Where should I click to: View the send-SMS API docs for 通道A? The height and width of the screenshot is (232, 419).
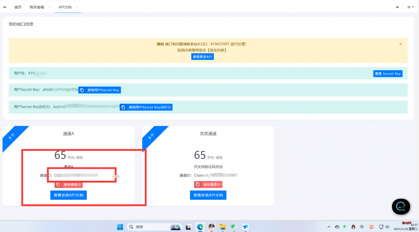[68, 195]
